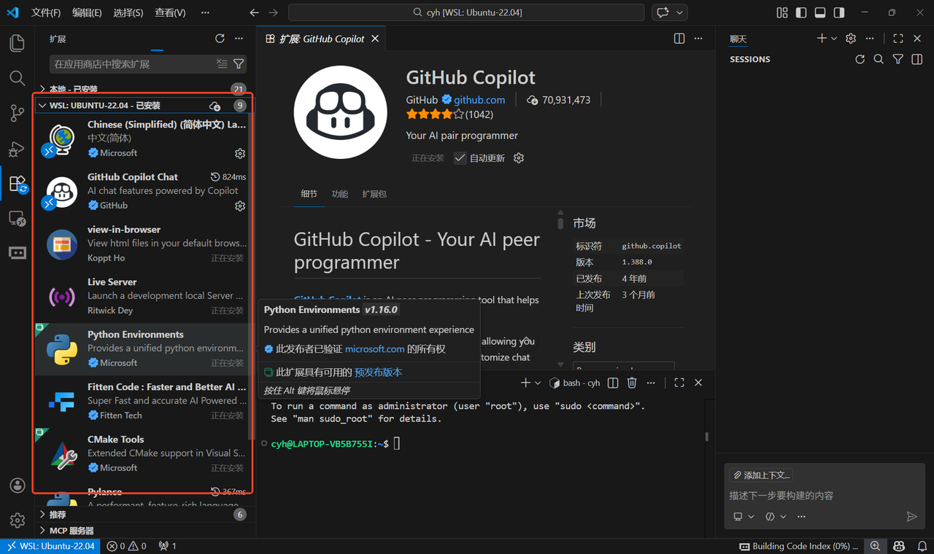
Task: Open the 选择(S) menu
Action: 128,12
